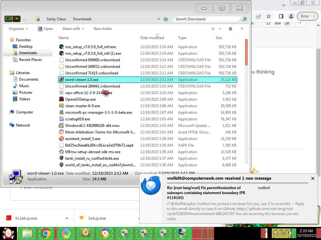Toggle the Chrome side panel button

pyautogui.click(x=281, y=16)
